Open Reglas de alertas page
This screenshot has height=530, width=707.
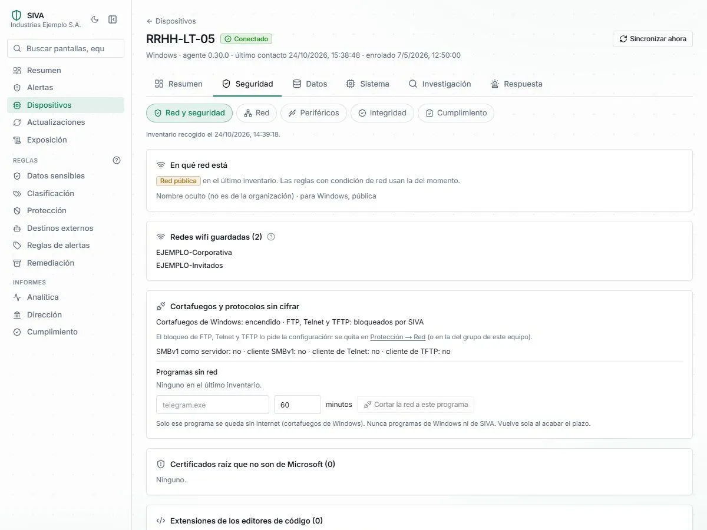click(x=65, y=245)
